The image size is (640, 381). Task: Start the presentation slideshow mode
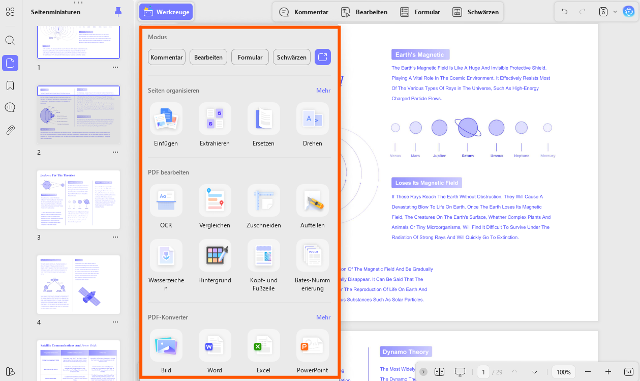pyautogui.click(x=460, y=372)
